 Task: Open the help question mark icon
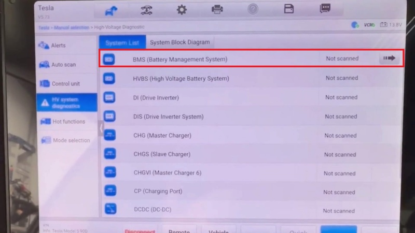pos(253,9)
